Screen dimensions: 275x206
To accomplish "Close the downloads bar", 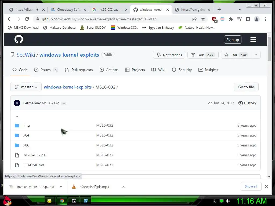I will tap(266, 186).
